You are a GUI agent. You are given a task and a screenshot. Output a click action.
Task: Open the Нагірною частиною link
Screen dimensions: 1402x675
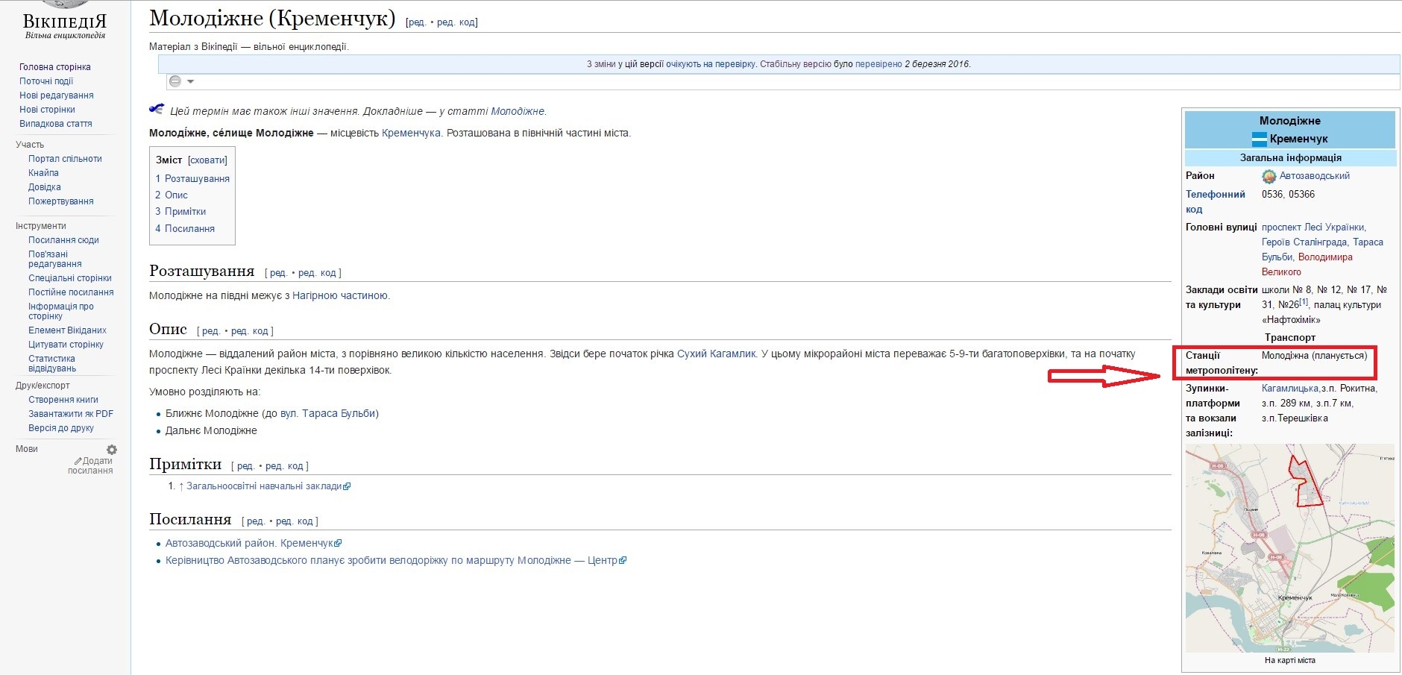click(340, 296)
